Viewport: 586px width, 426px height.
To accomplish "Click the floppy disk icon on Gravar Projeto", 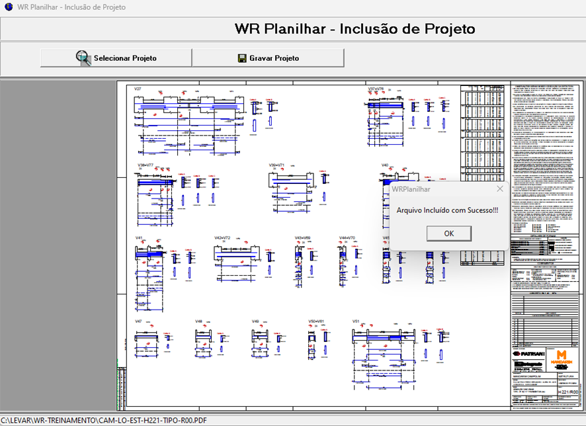I will [242, 58].
